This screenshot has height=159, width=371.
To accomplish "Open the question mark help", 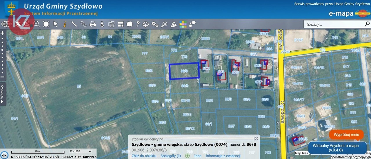I will pos(138,24).
